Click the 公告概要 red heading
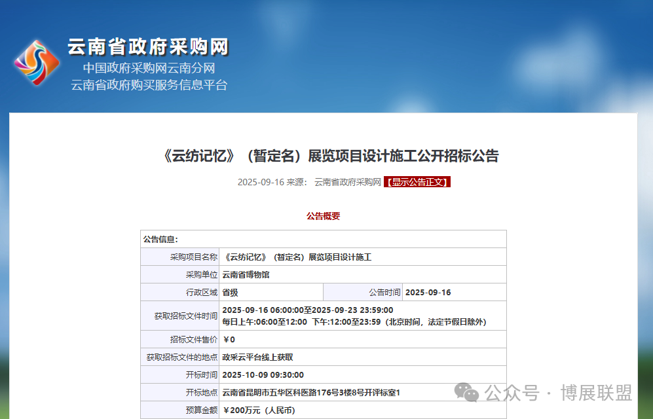 [x=323, y=216]
